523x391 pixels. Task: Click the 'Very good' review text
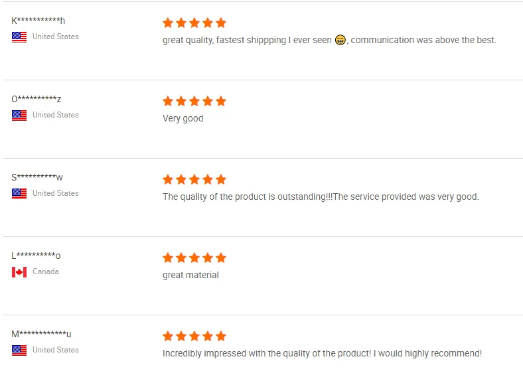pyautogui.click(x=183, y=118)
